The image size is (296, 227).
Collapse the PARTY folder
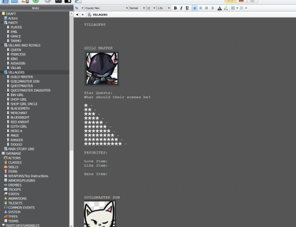click(2, 22)
